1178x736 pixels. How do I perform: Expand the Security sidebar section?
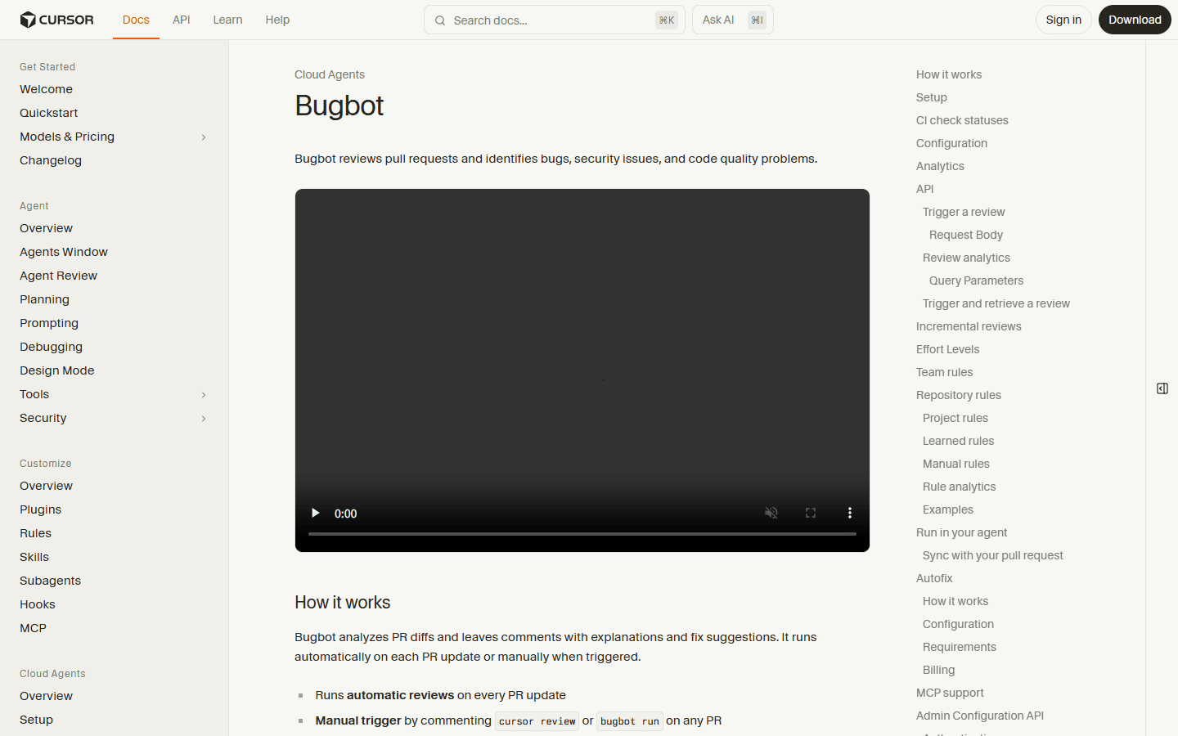[204, 419]
